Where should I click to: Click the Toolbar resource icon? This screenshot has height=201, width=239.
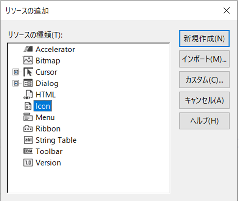coord(28,151)
